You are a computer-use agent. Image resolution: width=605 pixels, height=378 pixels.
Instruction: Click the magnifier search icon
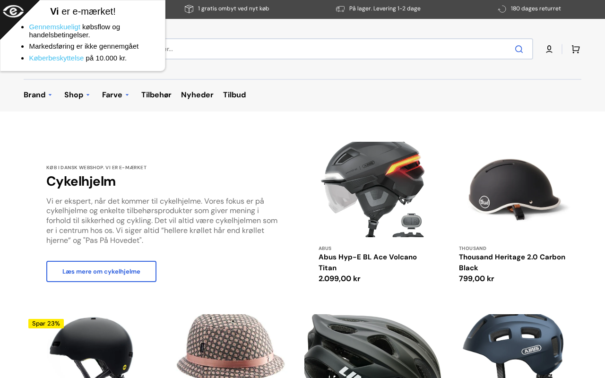pos(519,49)
